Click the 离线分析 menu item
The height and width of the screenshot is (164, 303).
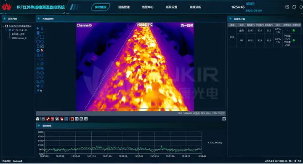pos(195,7)
